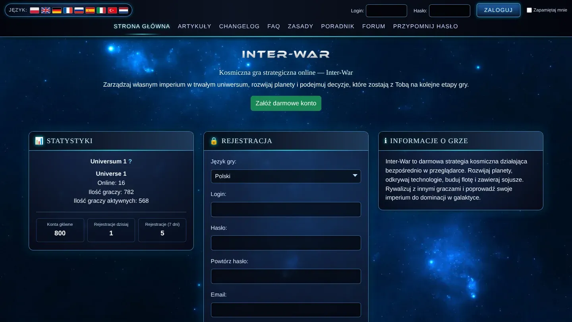Switch to Russian via its flag

coord(79,10)
